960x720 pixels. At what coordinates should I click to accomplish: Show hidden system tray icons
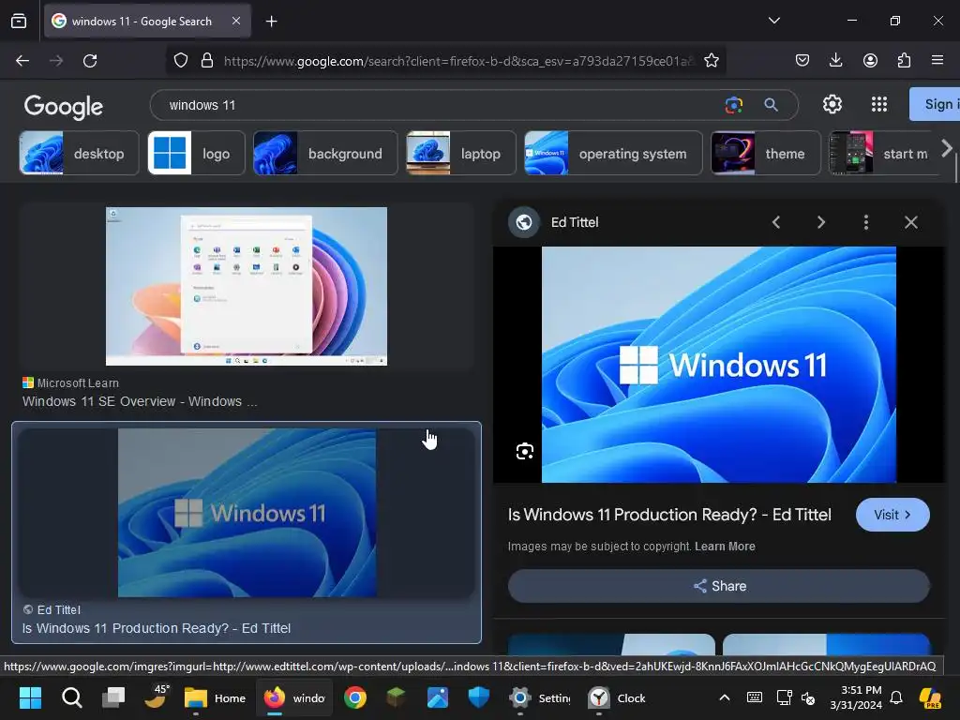(x=725, y=697)
